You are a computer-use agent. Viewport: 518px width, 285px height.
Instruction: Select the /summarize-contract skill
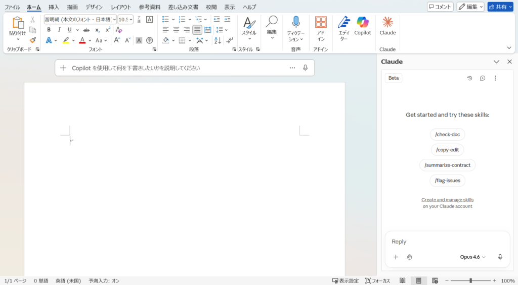(447, 165)
